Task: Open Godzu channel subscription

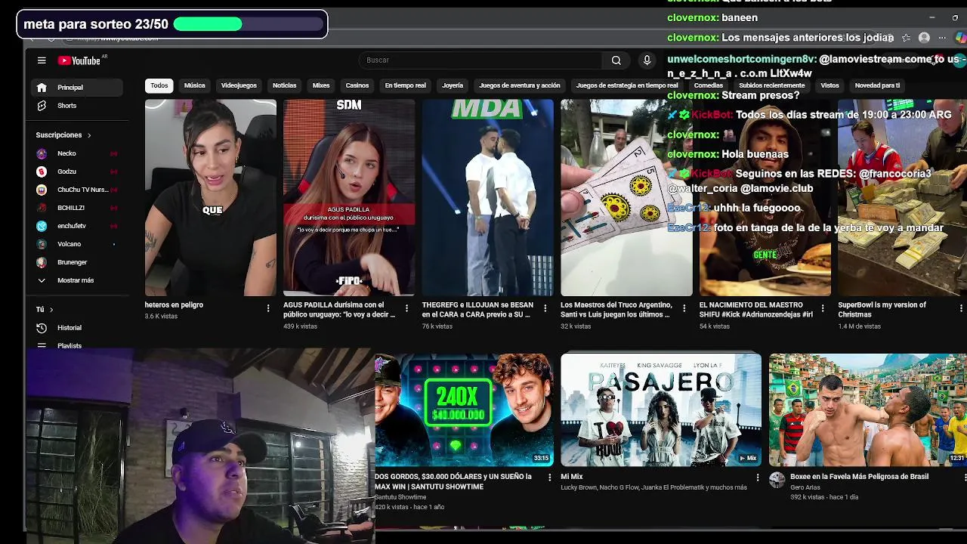Action: (77, 172)
